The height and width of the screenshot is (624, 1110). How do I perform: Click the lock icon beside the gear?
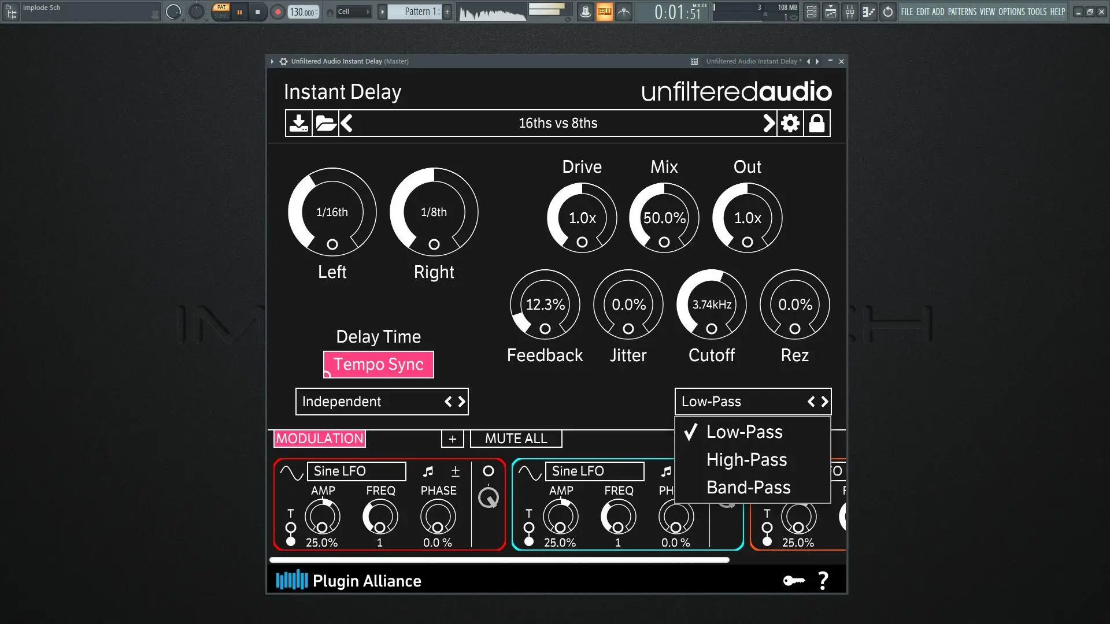[817, 122]
